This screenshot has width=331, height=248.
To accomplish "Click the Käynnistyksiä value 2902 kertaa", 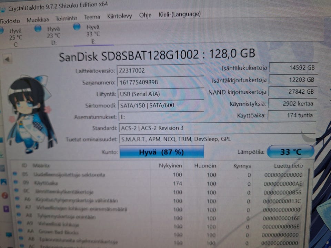I will click(x=292, y=104).
